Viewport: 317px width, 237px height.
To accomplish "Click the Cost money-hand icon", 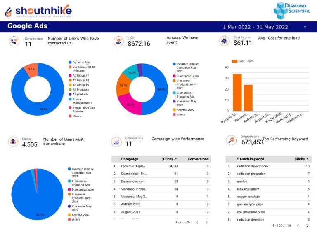I will click(x=118, y=41).
